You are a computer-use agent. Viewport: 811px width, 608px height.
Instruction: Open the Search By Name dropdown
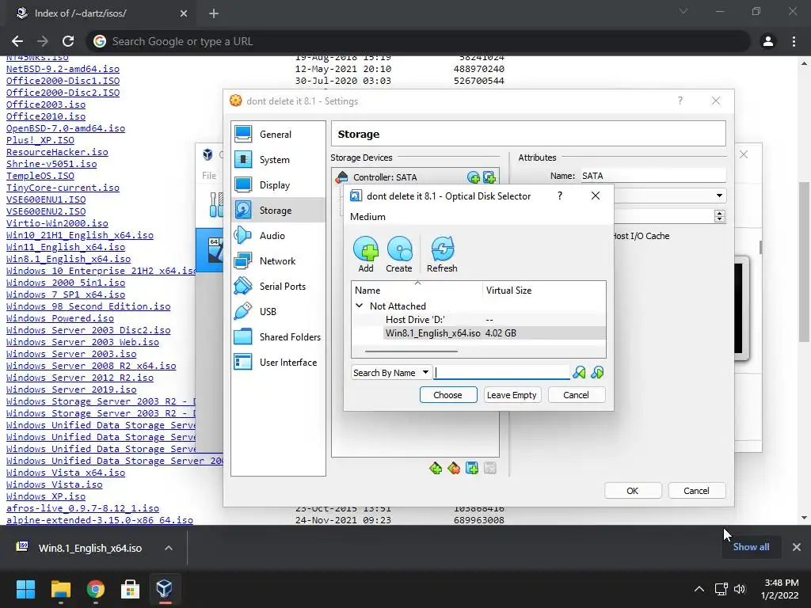[x=391, y=373]
